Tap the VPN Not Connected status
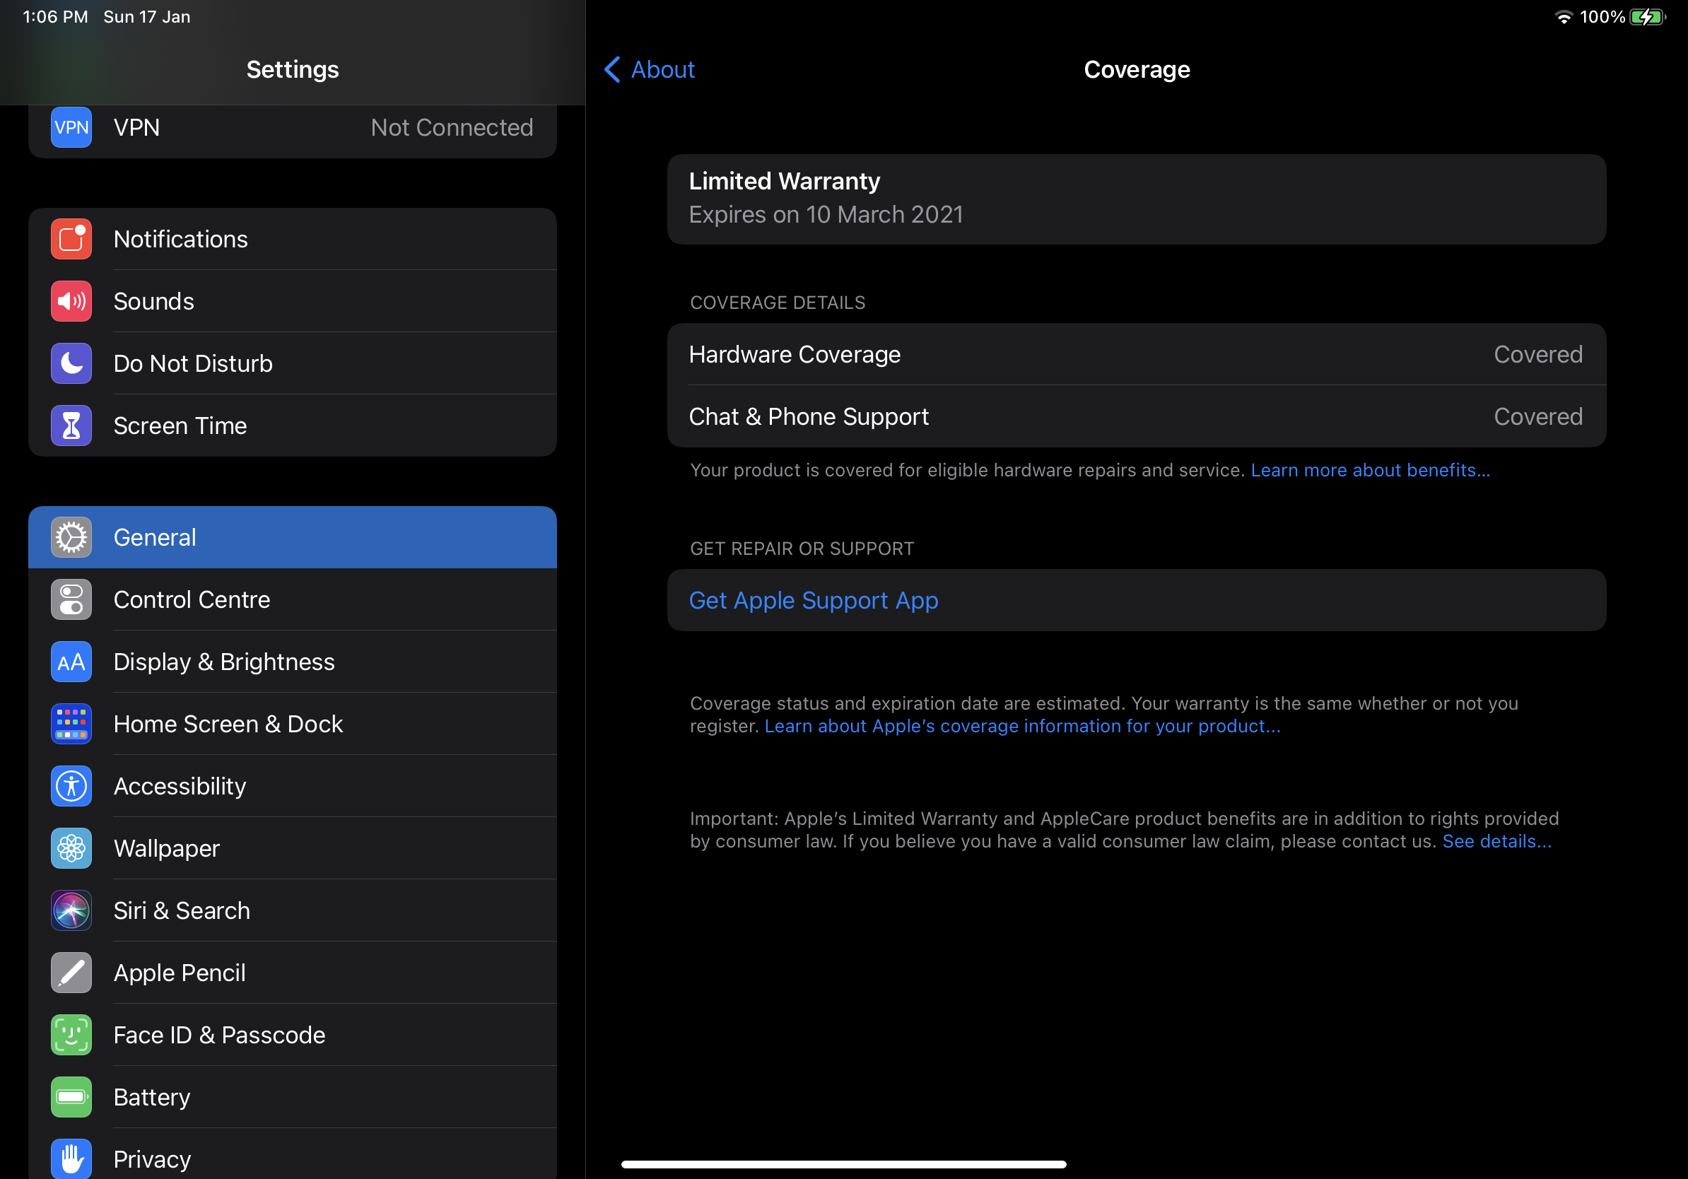This screenshot has height=1179, width=1688. click(x=452, y=127)
